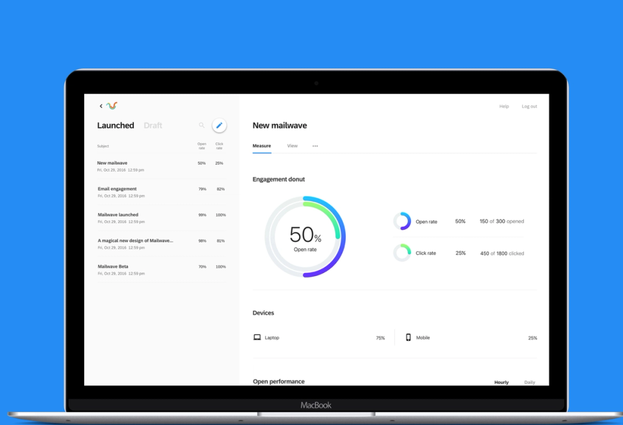The height and width of the screenshot is (425, 623).
Task: Select the Measure tab
Action: (x=262, y=146)
